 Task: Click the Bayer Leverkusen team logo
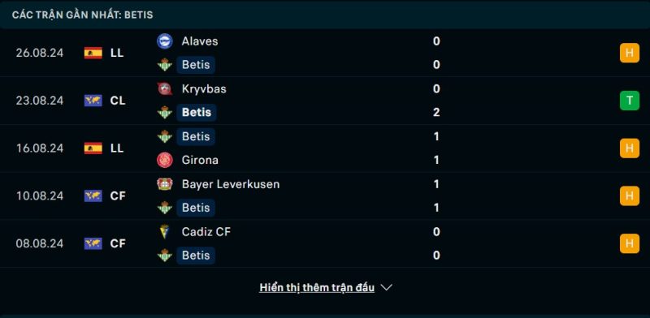165,184
